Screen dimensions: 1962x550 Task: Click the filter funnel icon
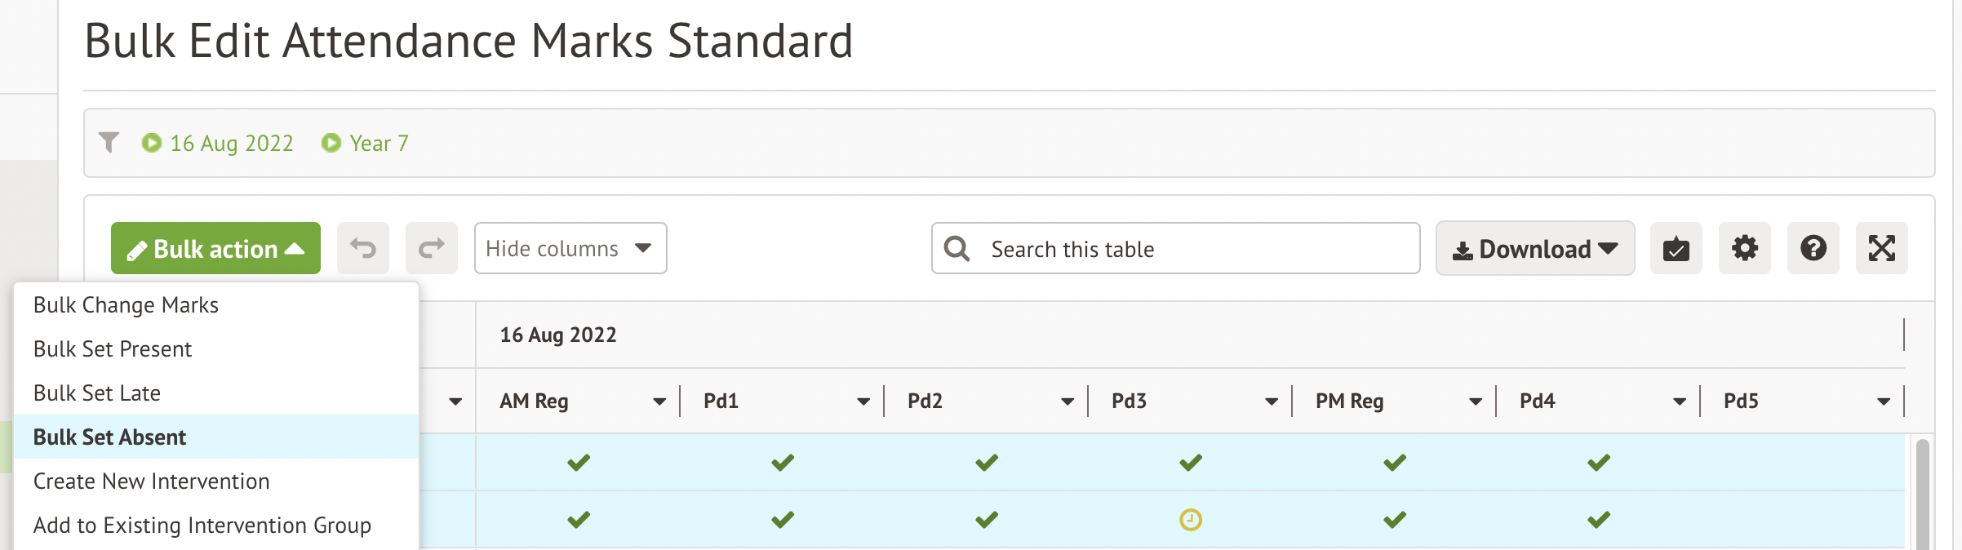109,143
